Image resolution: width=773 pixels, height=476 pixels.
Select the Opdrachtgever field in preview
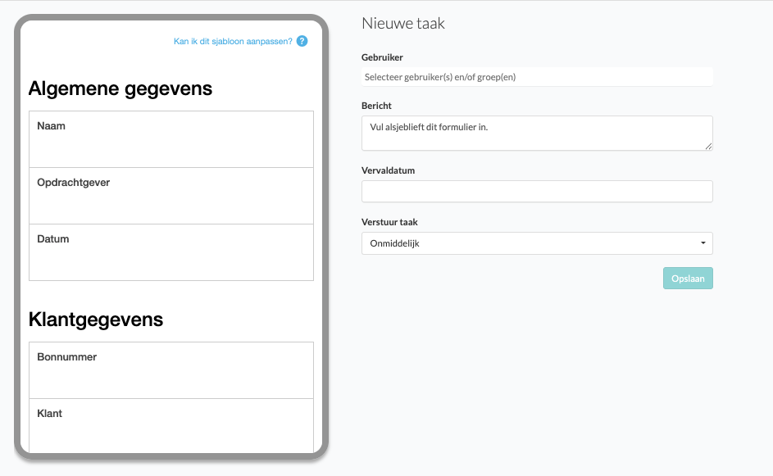click(x=171, y=196)
